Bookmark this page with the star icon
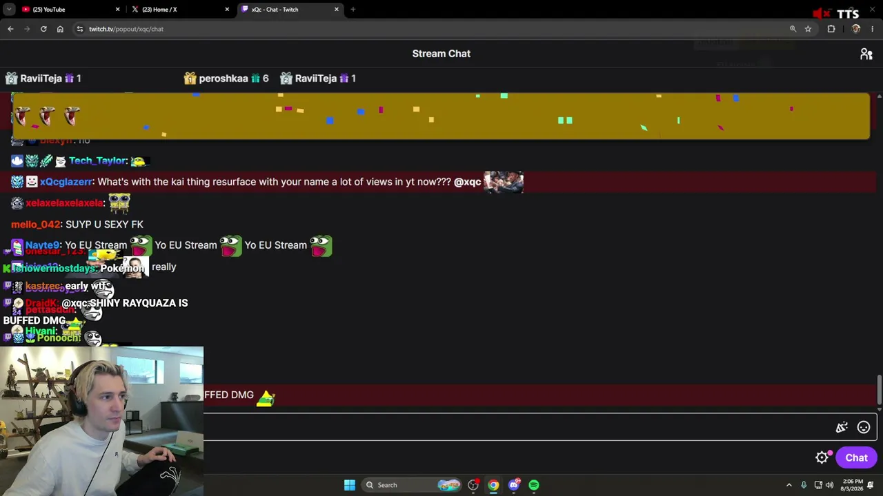The width and height of the screenshot is (883, 496). [808, 29]
